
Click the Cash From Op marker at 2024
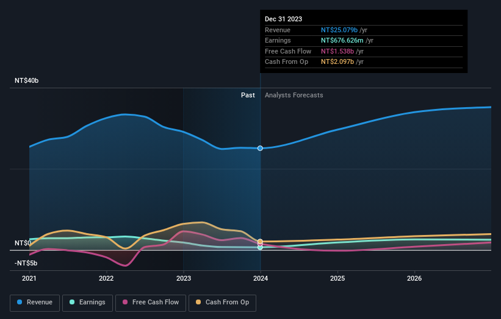coord(260,242)
